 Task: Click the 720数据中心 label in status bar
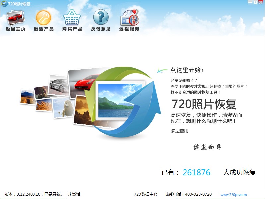pyautogui.click(x=146, y=194)
